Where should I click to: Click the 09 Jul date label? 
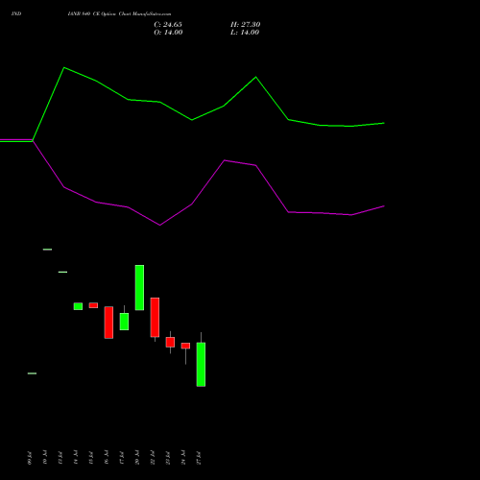30,458
